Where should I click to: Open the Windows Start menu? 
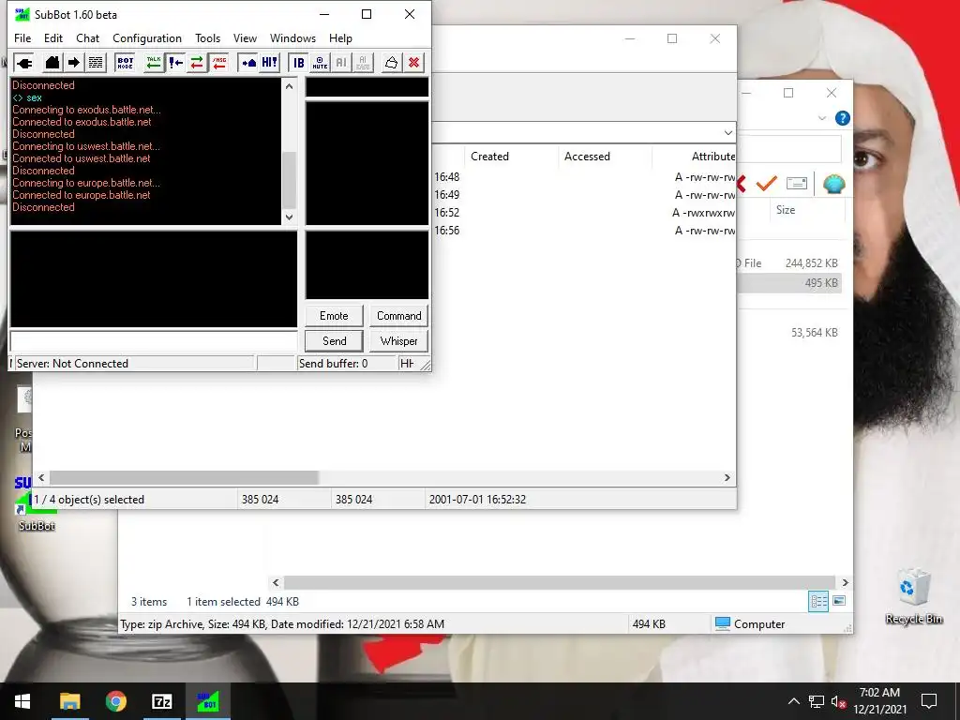(22, 701)
